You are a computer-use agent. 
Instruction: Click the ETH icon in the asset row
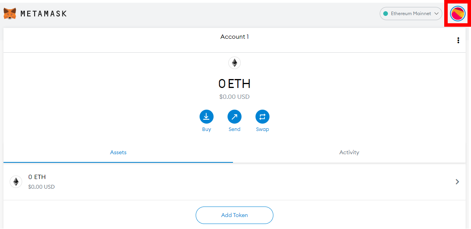click(16, 182)
